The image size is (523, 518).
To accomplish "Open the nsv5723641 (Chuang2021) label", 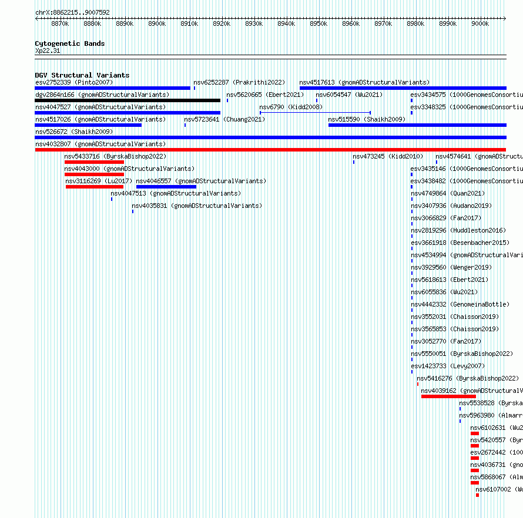I will tap(224, 119).
